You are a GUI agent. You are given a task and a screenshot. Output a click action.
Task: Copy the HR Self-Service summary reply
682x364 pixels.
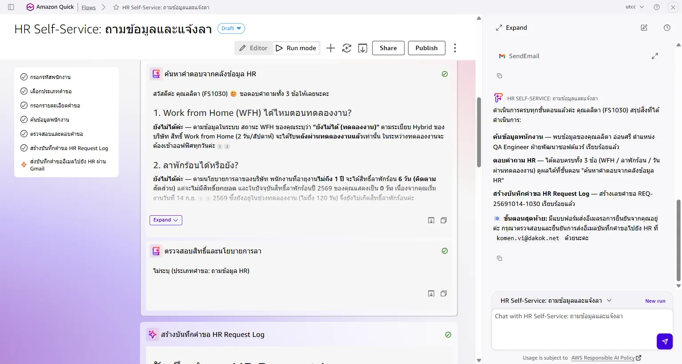(x=500, y=258)
